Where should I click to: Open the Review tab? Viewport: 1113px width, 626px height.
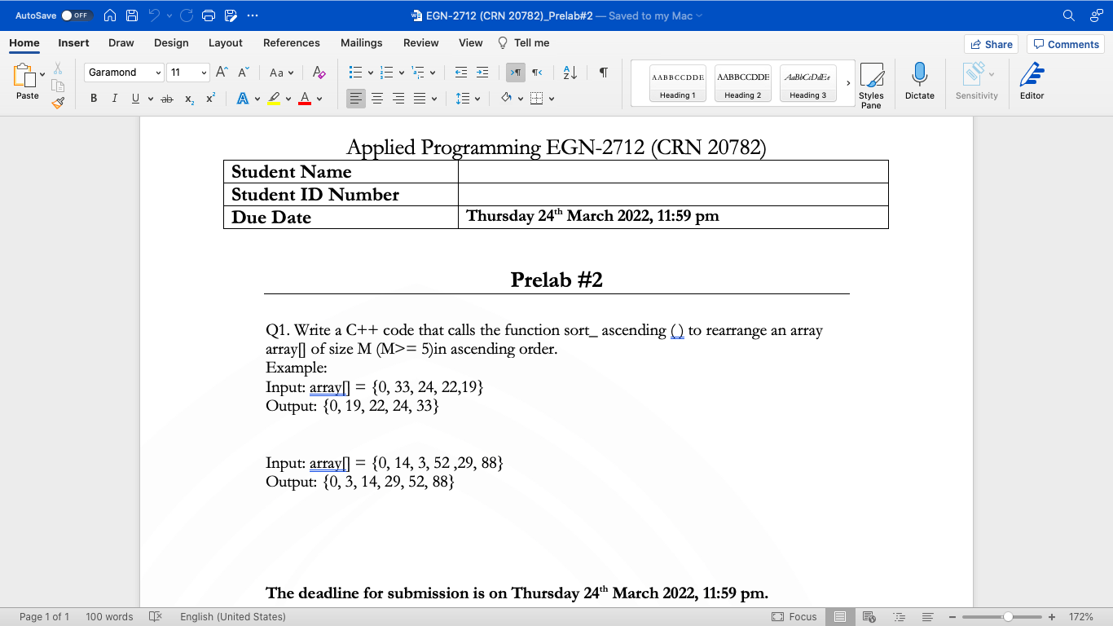tap(420, 42)
